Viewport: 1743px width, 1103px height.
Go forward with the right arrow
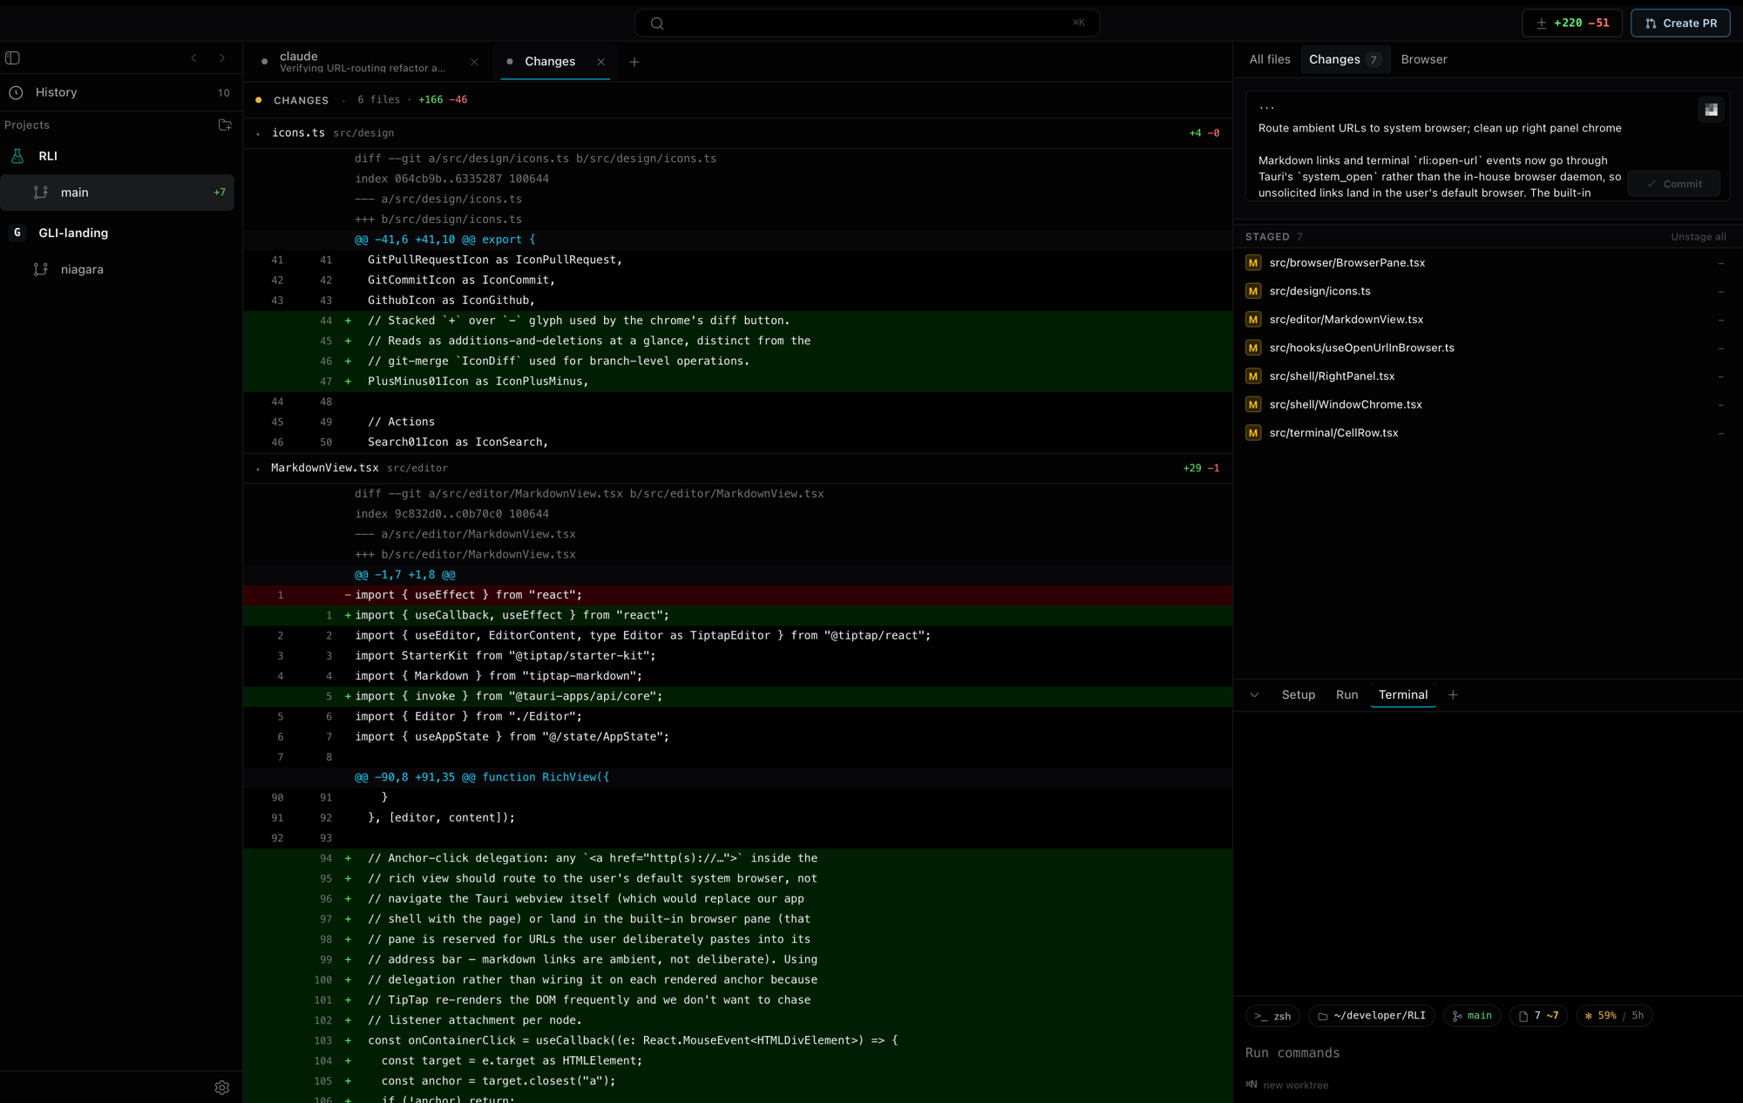[x=222, y=58]
